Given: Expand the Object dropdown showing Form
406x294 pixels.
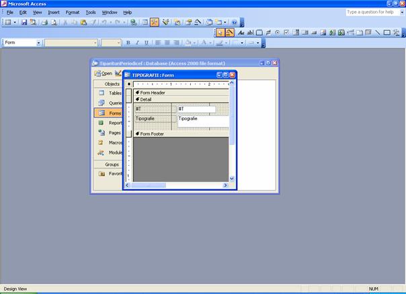Looking at the screenshot, I should click(38, 43).
